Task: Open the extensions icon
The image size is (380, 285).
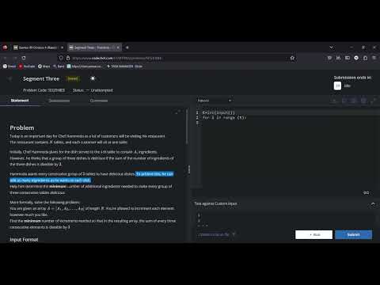Action: click(365, 58)
